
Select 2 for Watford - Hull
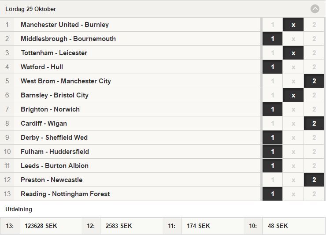click(314, 67)
